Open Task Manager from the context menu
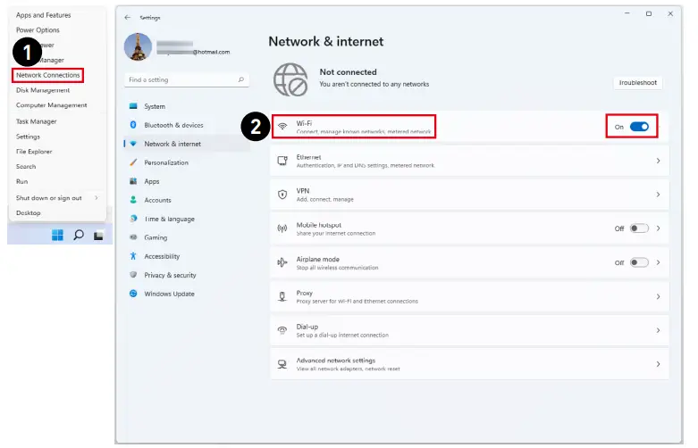Image resolution: width=698 pixels, height=448 pixels. (x=37, y=121)
